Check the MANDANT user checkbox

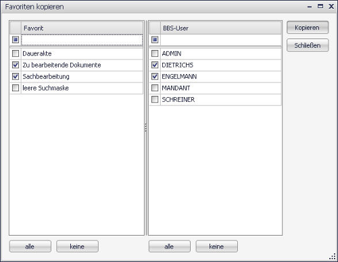(x=155, y=88)
